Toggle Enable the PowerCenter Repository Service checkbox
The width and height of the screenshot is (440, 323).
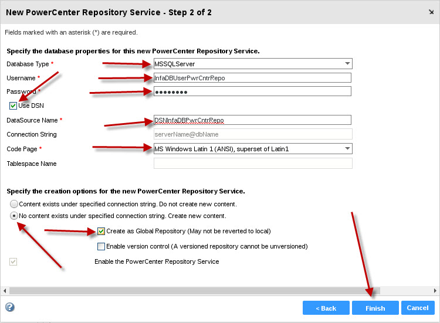point(13,261)
